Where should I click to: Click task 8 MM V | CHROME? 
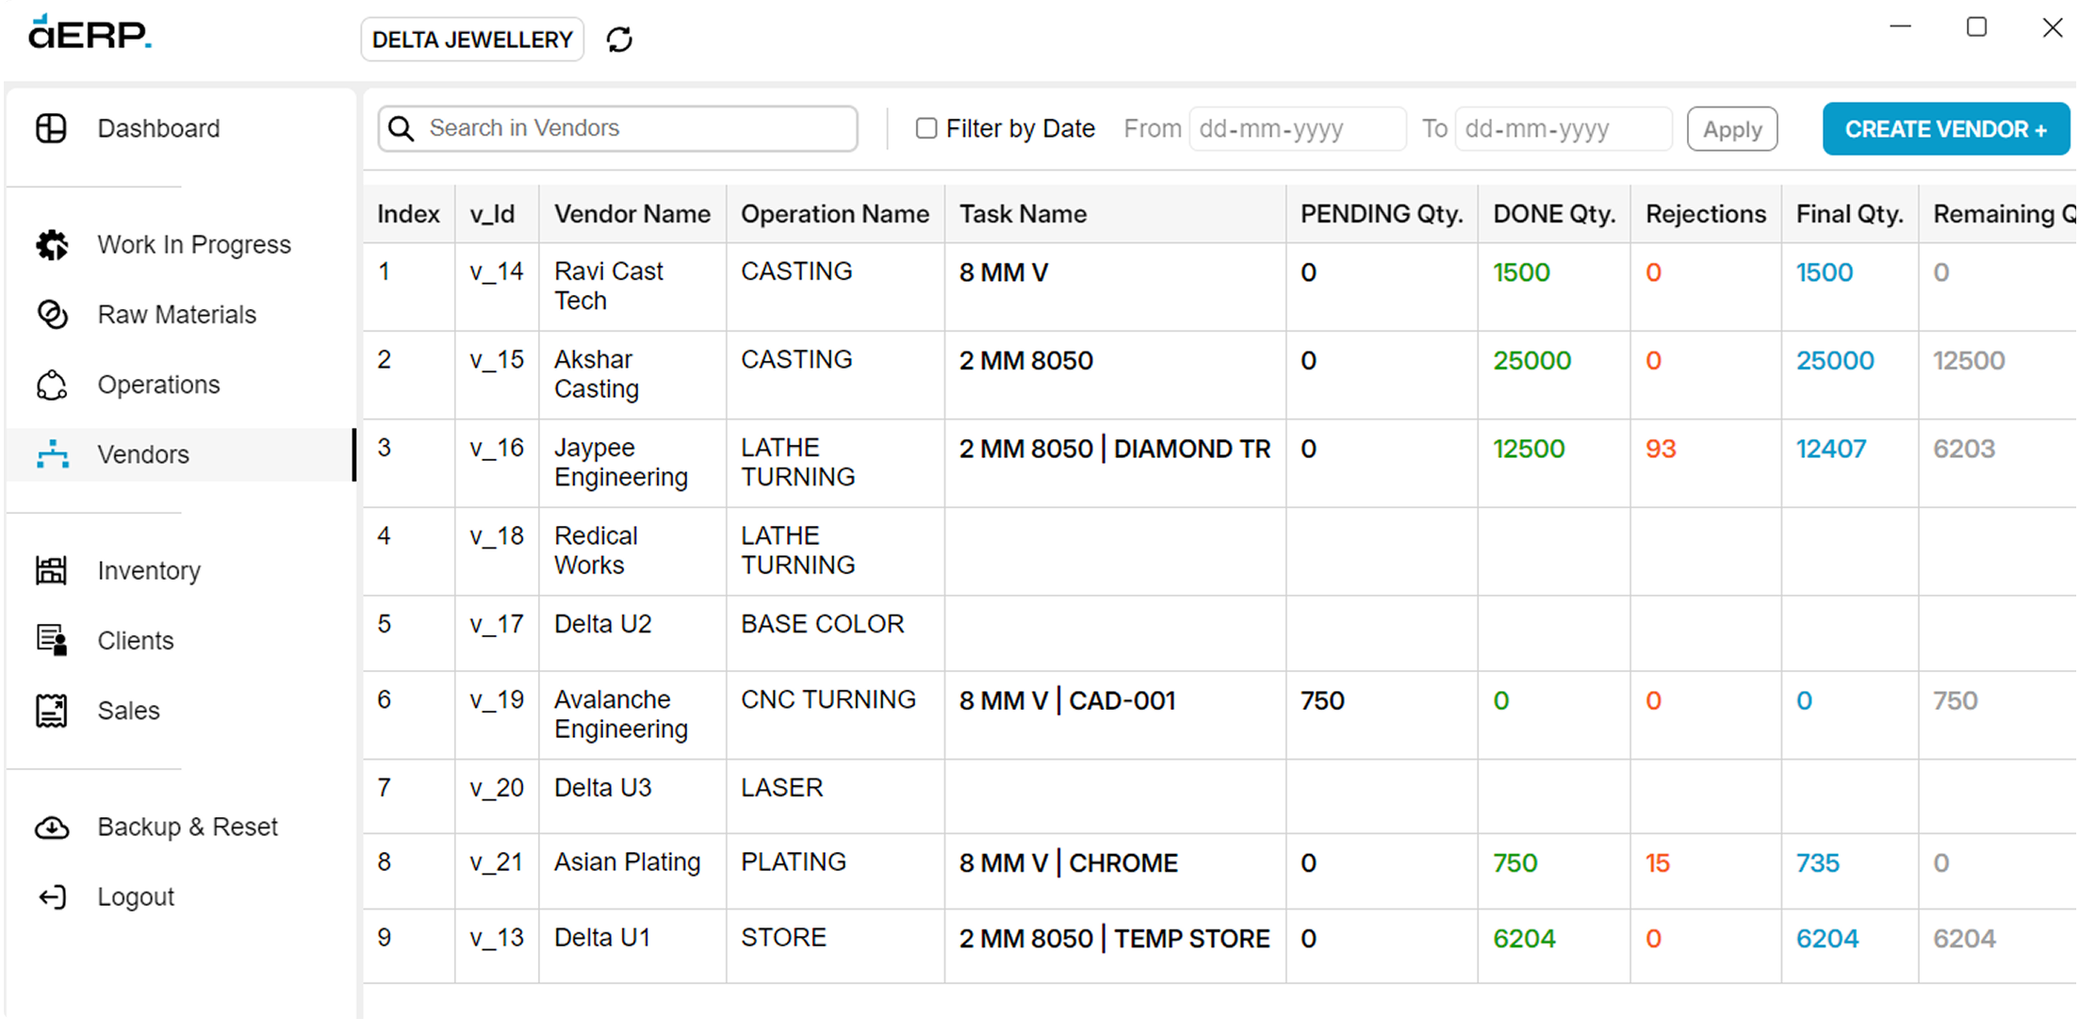(x=1069, y=863)
